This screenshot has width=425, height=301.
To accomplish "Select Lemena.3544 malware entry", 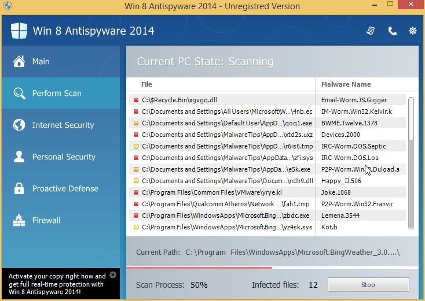I will tap(340, 215).
